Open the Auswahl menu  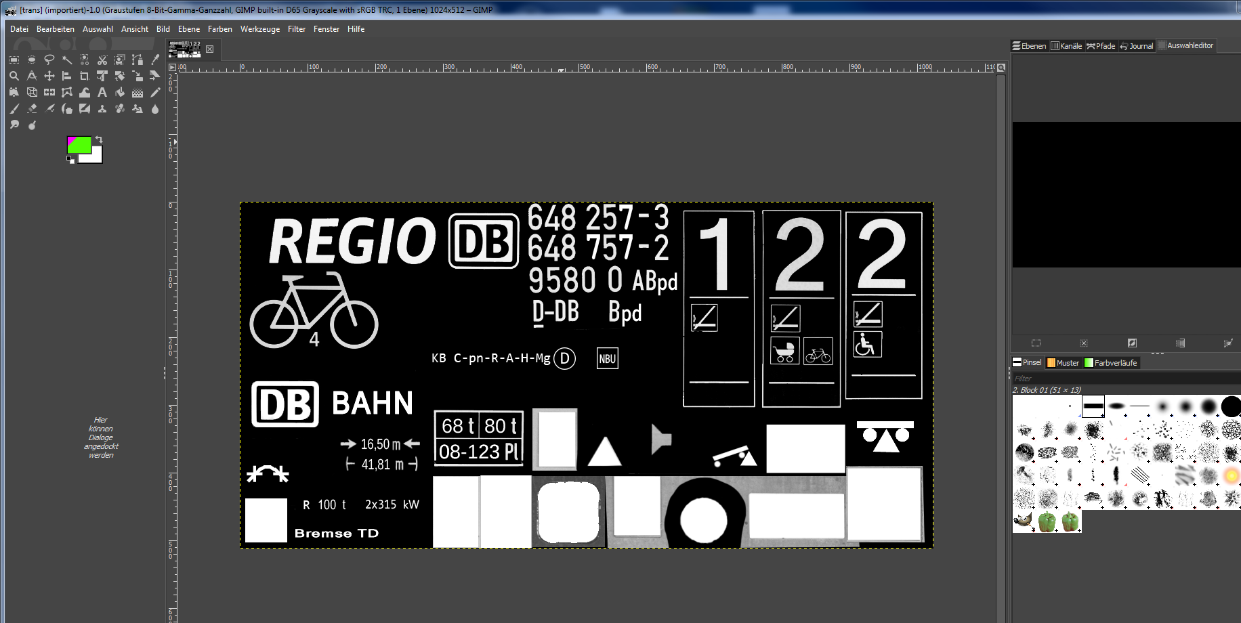[98, 29]
